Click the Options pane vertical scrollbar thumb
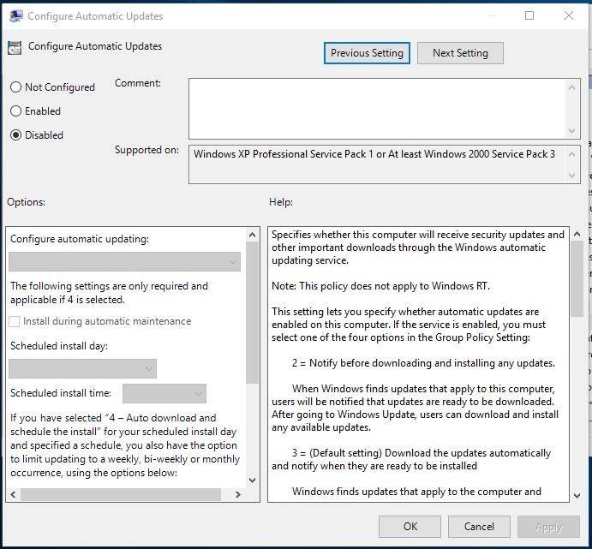 (x=252, y=313)
